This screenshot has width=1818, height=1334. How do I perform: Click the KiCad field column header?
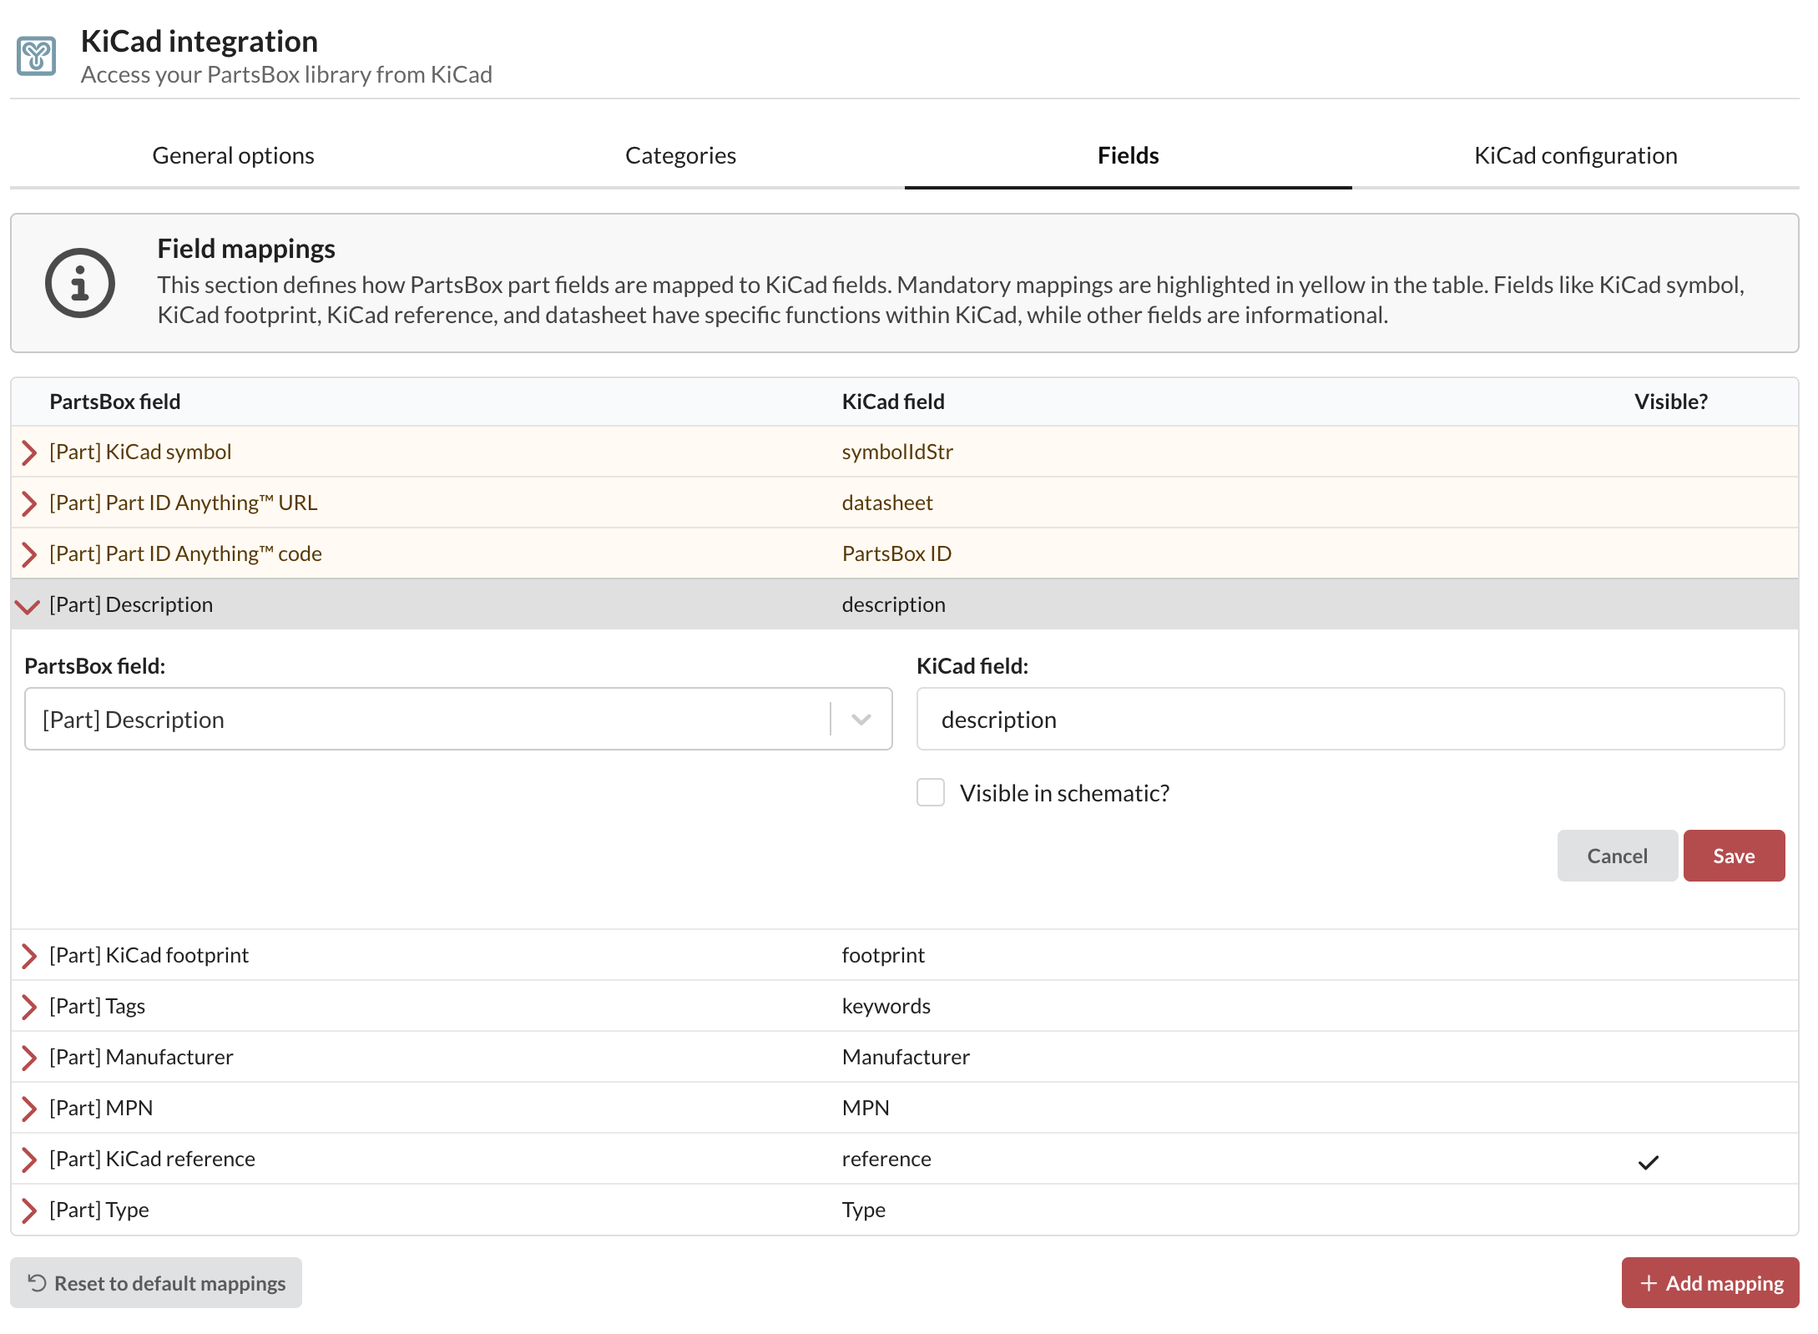893,402
